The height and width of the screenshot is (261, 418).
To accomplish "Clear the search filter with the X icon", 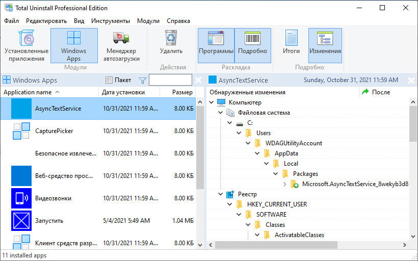I will [198, 80].
